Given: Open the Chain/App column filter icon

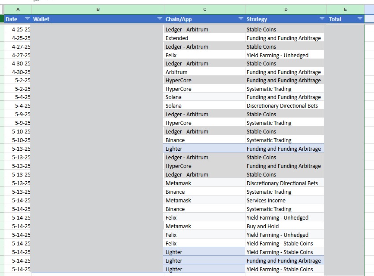Looking at the screenshot, I should (x=241, y=19).
